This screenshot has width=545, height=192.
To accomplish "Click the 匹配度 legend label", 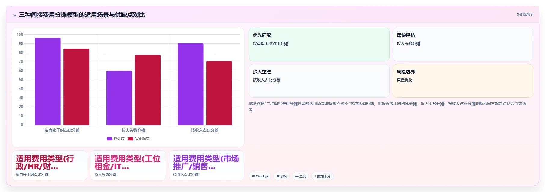I will (x=119, y=138).
